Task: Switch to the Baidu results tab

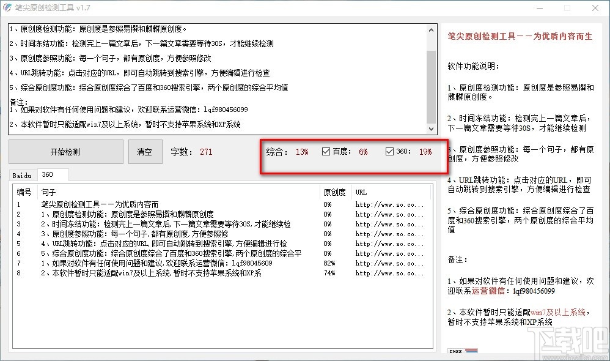Action: (22, 176)
